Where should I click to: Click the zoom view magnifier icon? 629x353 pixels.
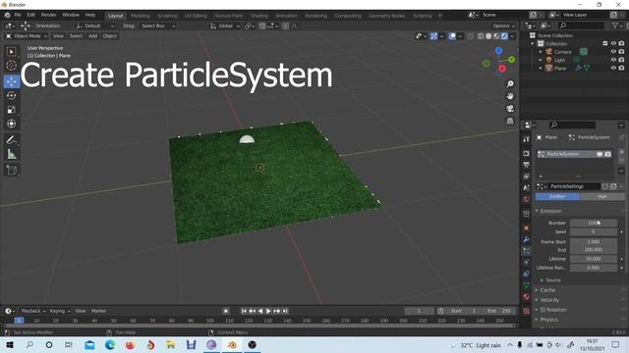510,84
